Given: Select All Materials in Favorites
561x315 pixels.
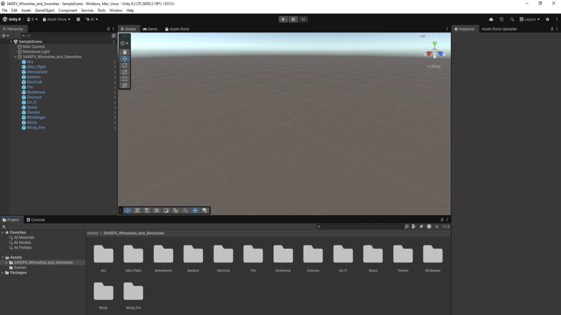Looking at the screenshot, I should point(24,238).
